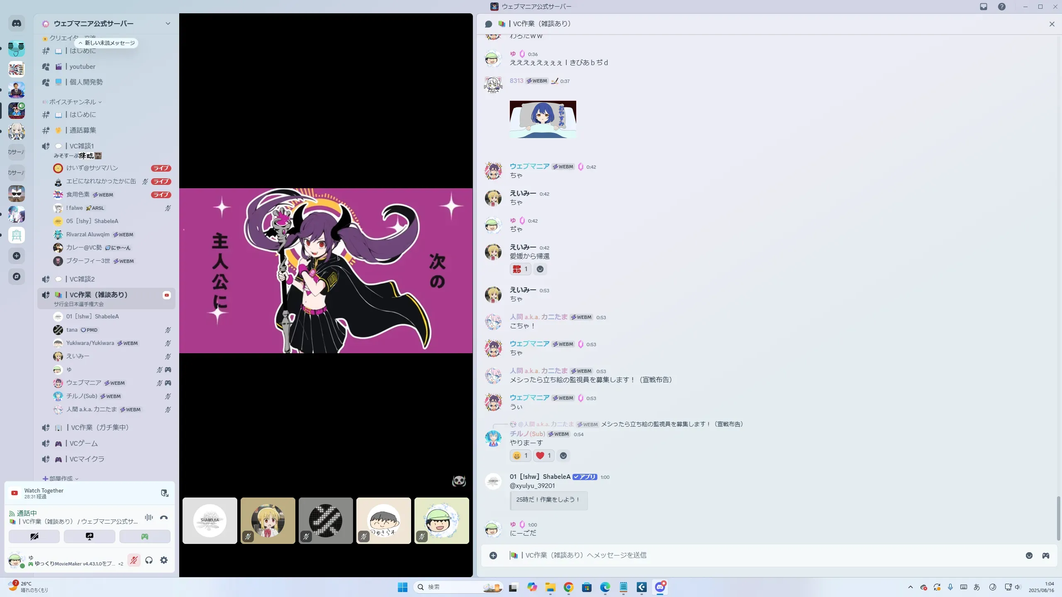The image size is (1062, 597).
Task: Open the youtuber channel
Action: [x=82, y=66]
